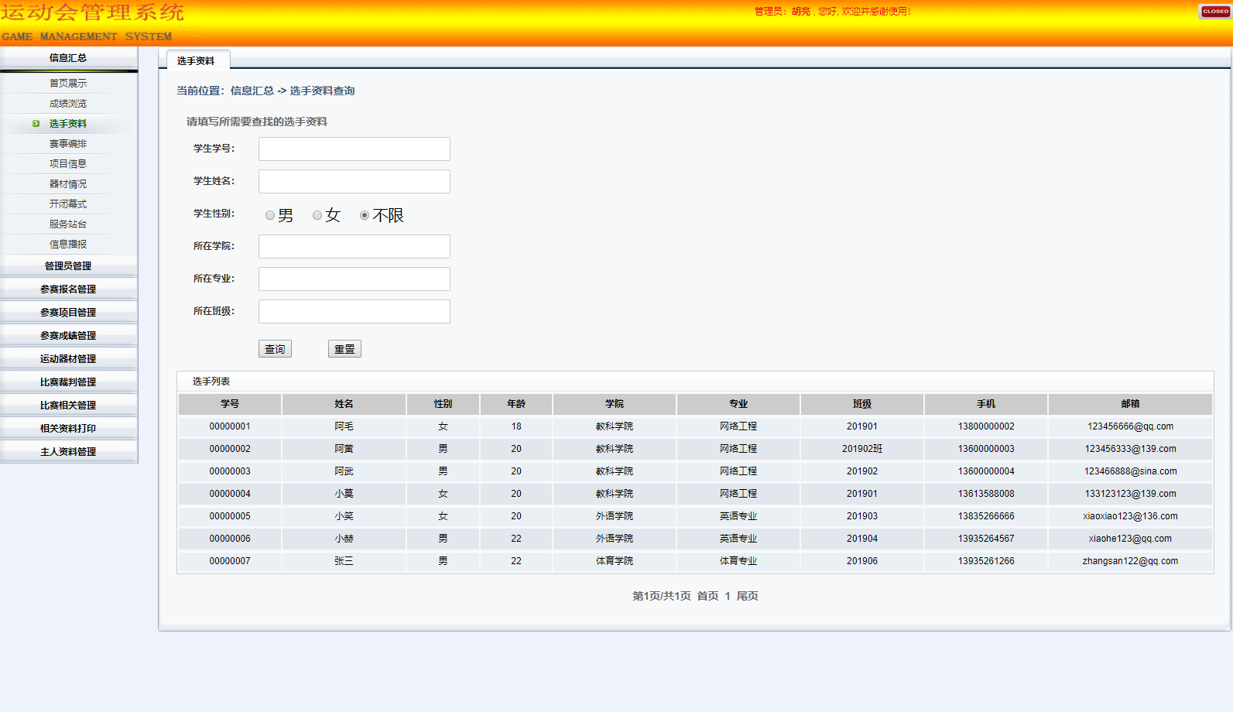Click email xiaoxiao123@136.com
1233x712 pixels.
point(1130,516)
